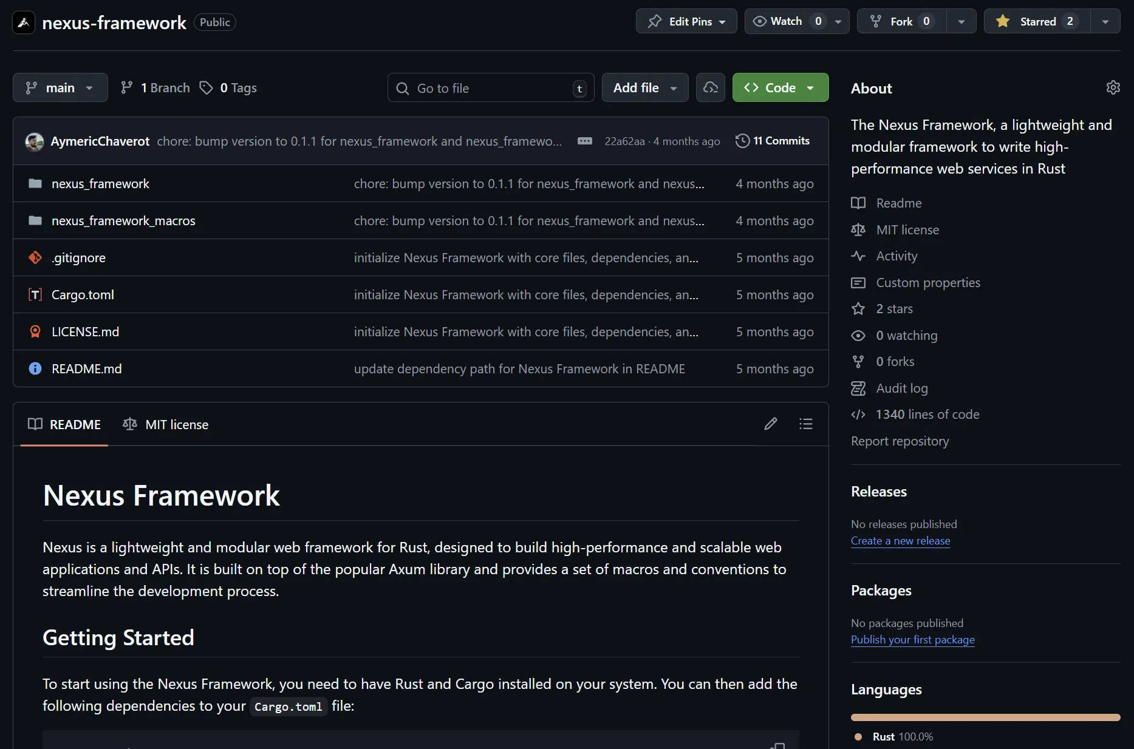This screenshot has height=749, width=1134.
Task: Click the commits history clock icon
Action: click(x=742, y=141)
